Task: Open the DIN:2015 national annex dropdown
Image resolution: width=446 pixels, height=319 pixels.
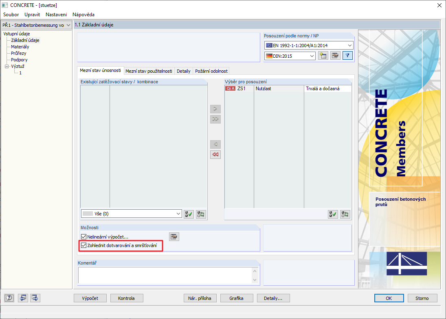Action: 290,56
